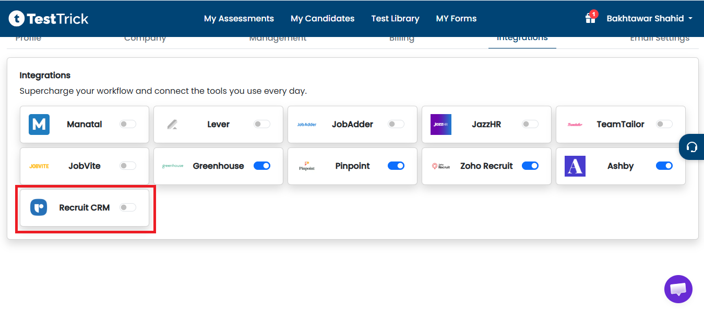Enable the JobAdder integration toggle
704x311 pixels.
tap(396, 124)
